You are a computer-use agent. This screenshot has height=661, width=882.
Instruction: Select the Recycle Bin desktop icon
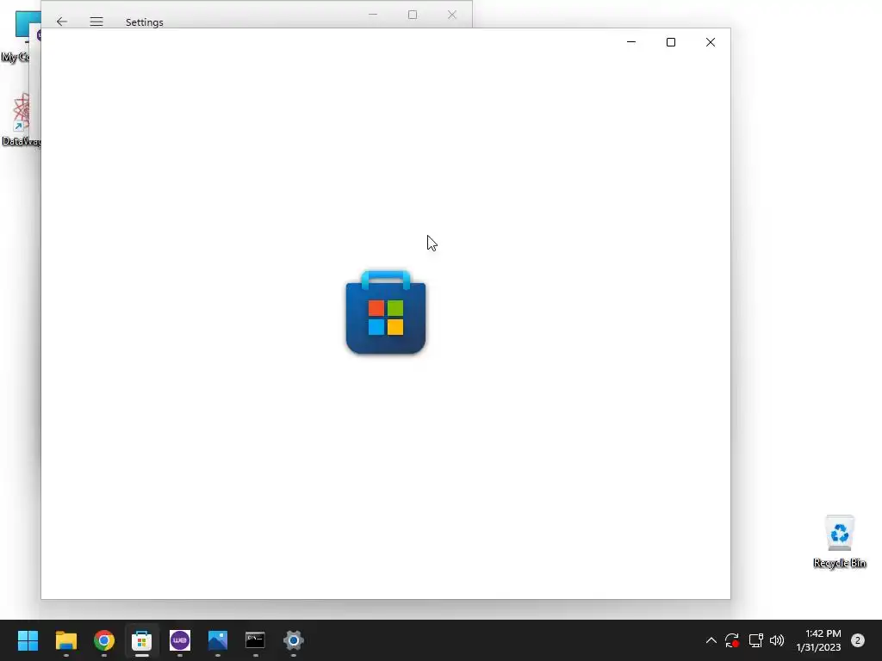coord(840,541)
